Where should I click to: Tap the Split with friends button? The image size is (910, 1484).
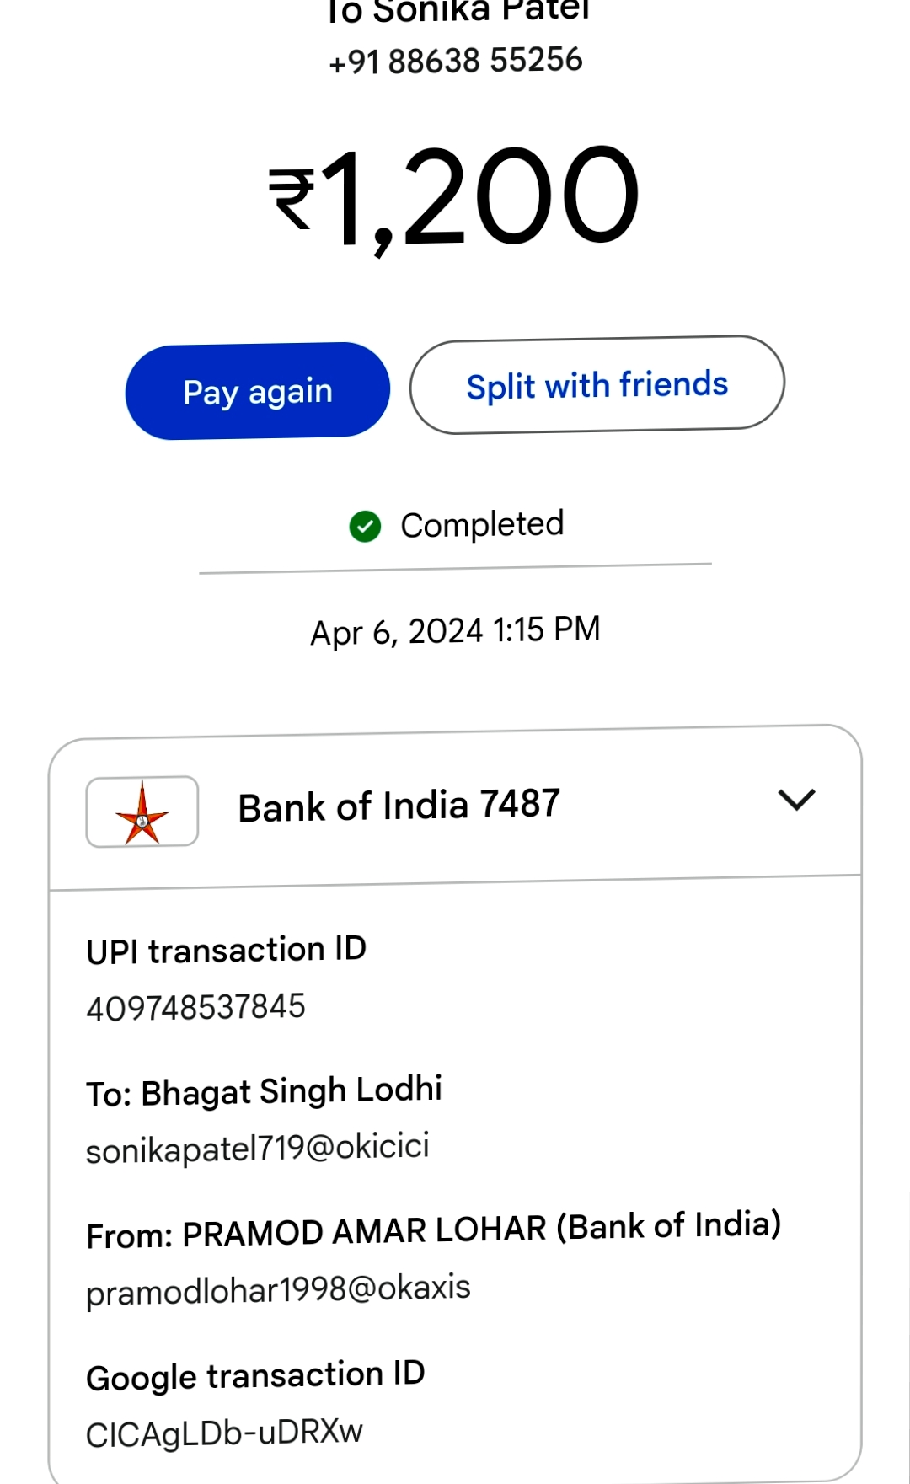tap(597, 385)
